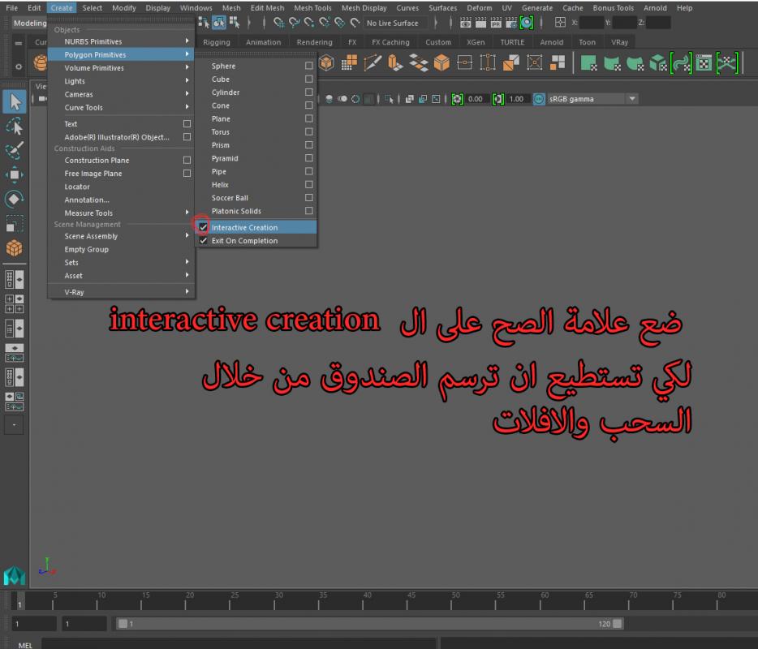Screen dimensions: 758x649
Task: Switch to the XGen shelf tab
Action: (x=476, y=42)
